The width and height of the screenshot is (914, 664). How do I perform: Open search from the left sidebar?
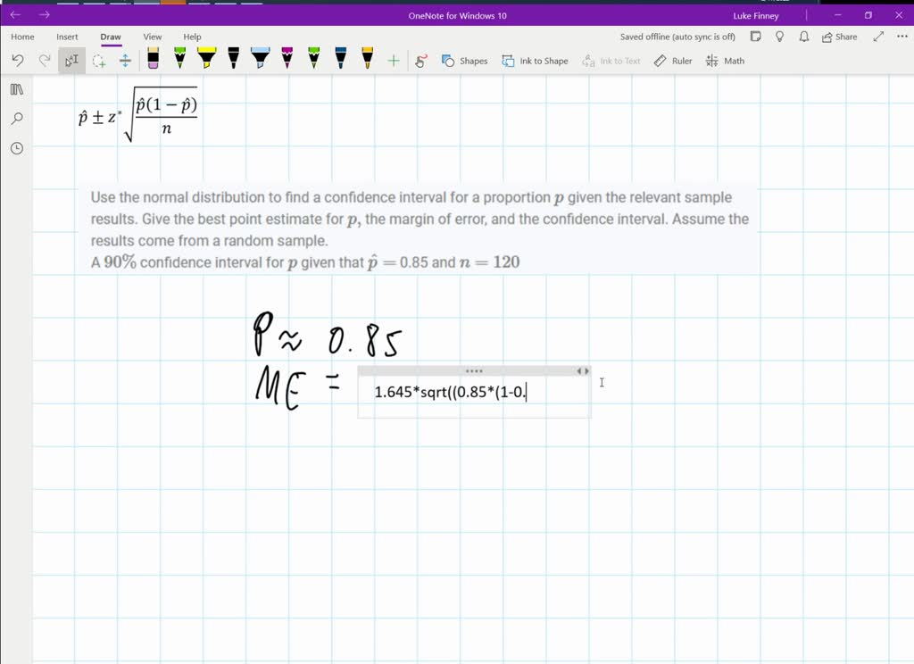[x=16, y=119]
